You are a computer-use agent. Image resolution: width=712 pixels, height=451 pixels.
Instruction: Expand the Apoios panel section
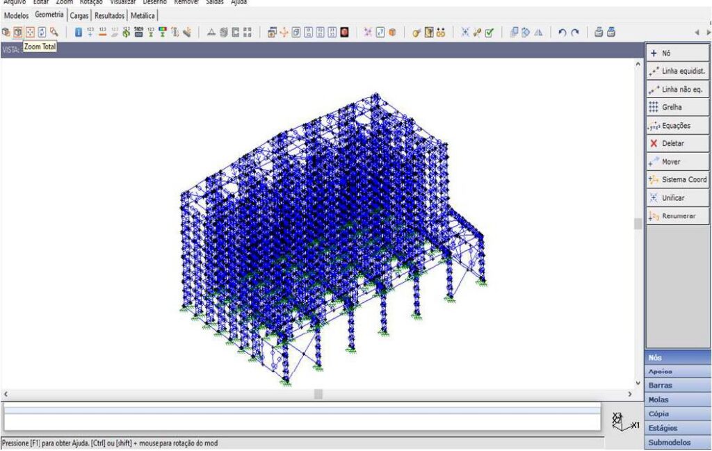[677, 372]
